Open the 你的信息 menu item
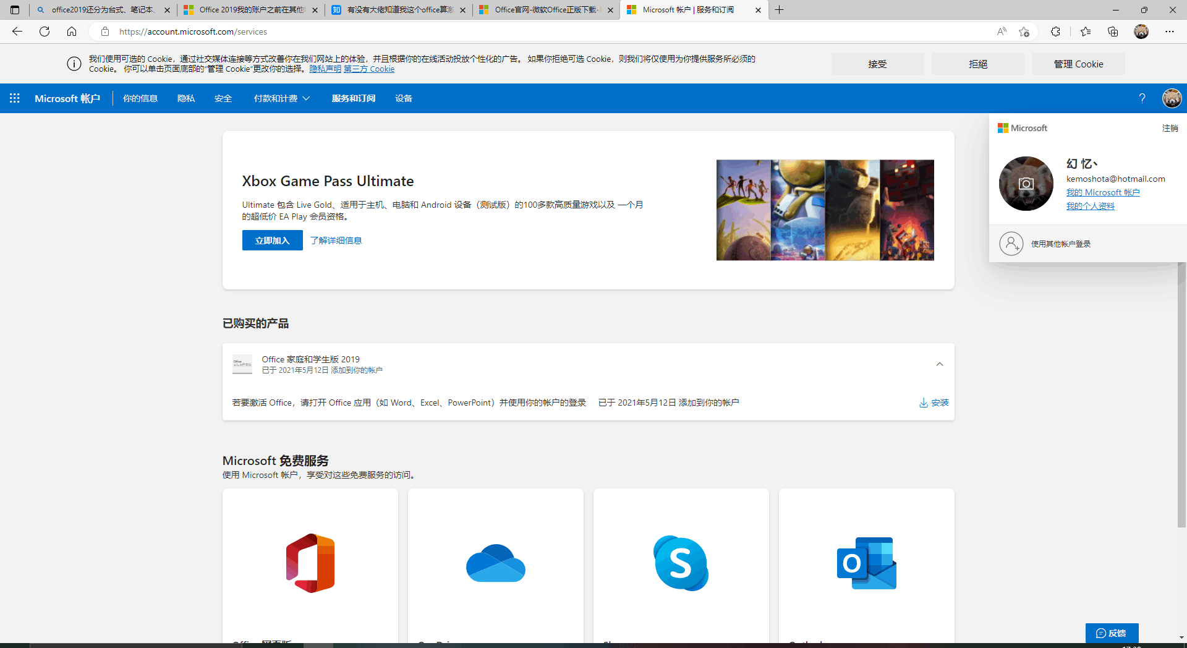1187x648 pixels. [140, 98]
